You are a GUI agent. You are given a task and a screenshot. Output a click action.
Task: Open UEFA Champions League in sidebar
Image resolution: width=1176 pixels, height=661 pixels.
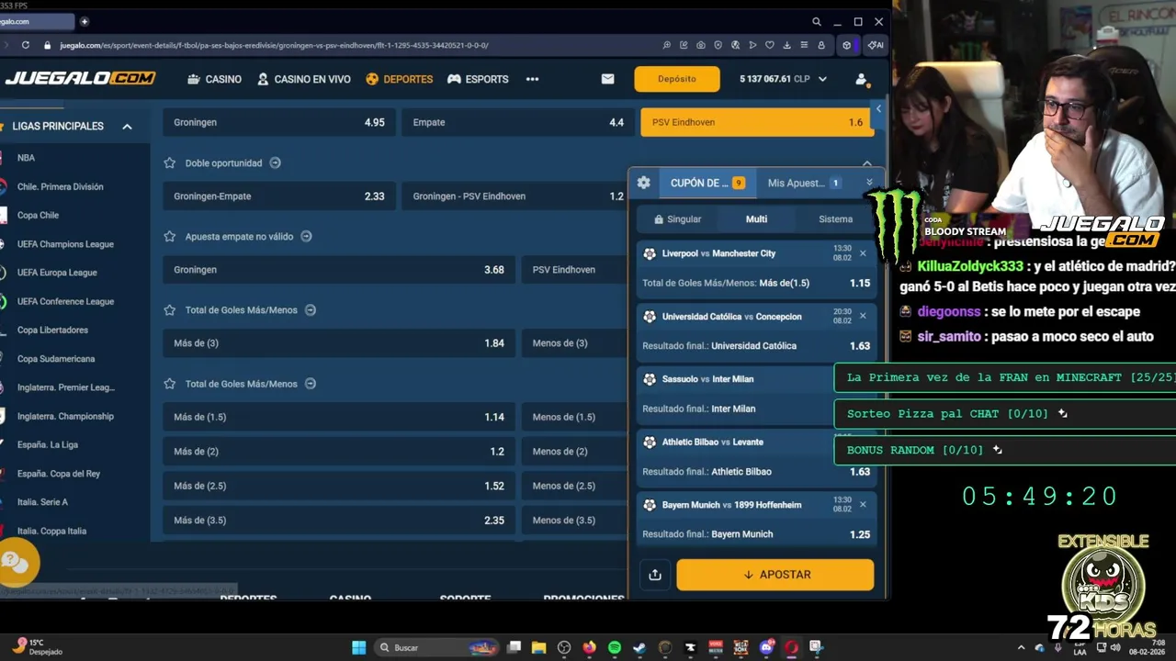coord(65,244)
